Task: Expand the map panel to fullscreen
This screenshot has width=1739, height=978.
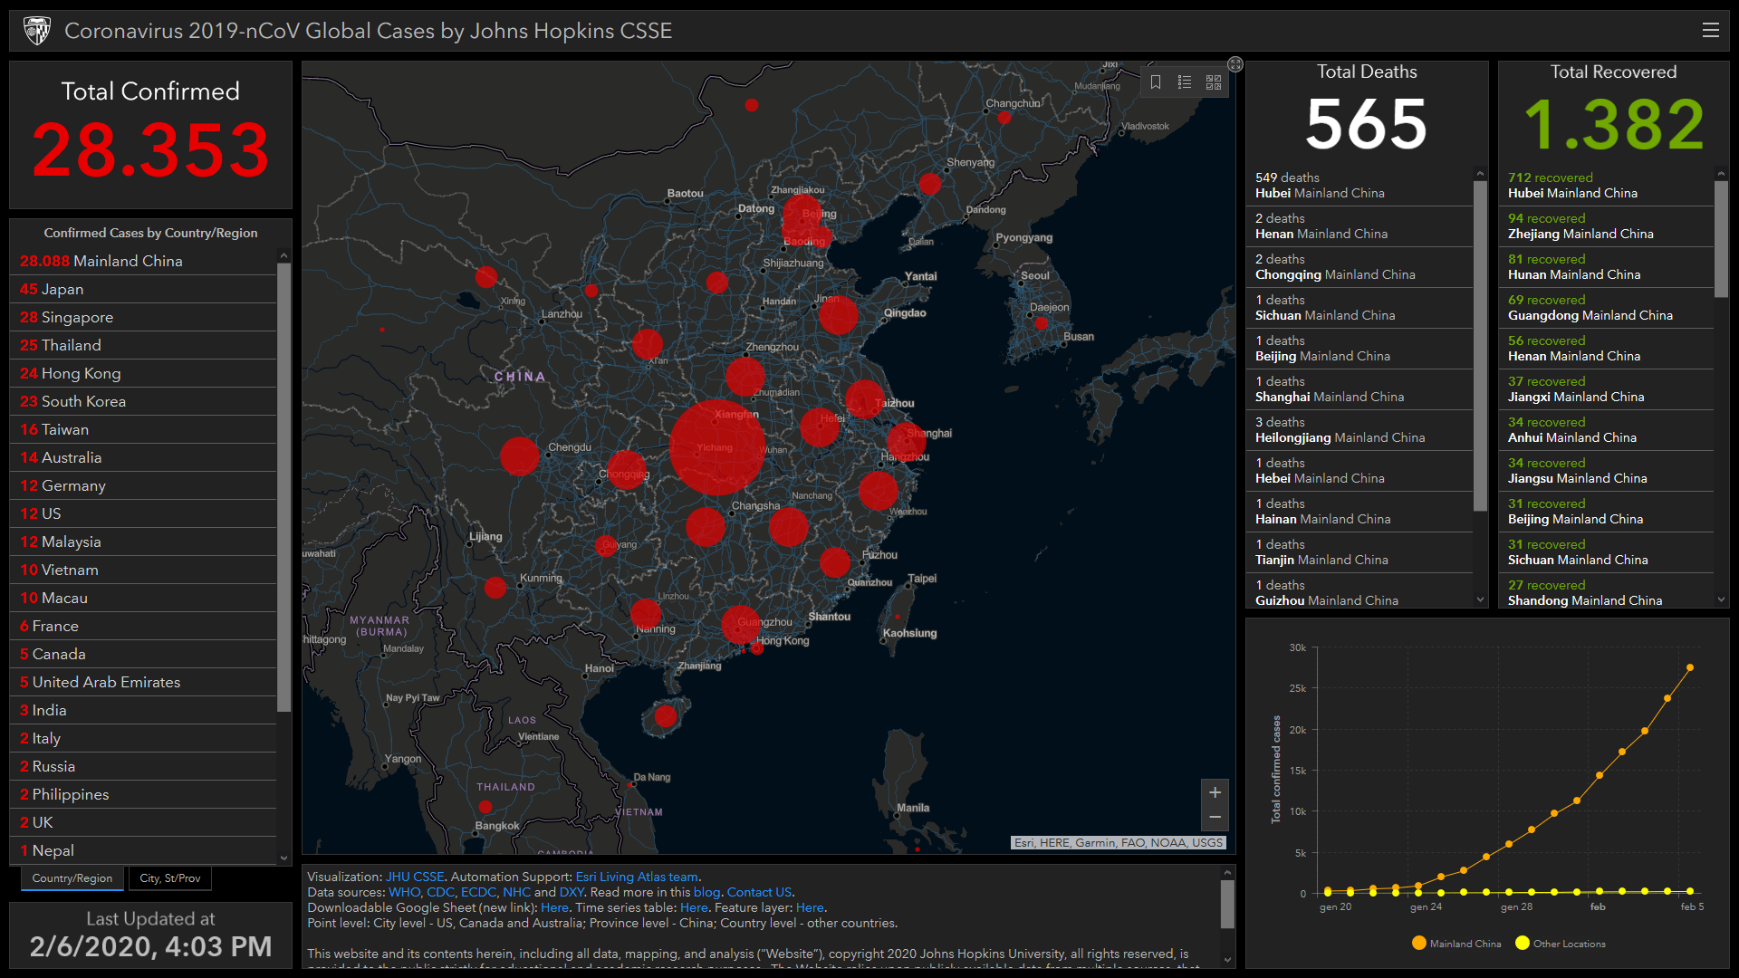Action: click(x=1235, y=64)
